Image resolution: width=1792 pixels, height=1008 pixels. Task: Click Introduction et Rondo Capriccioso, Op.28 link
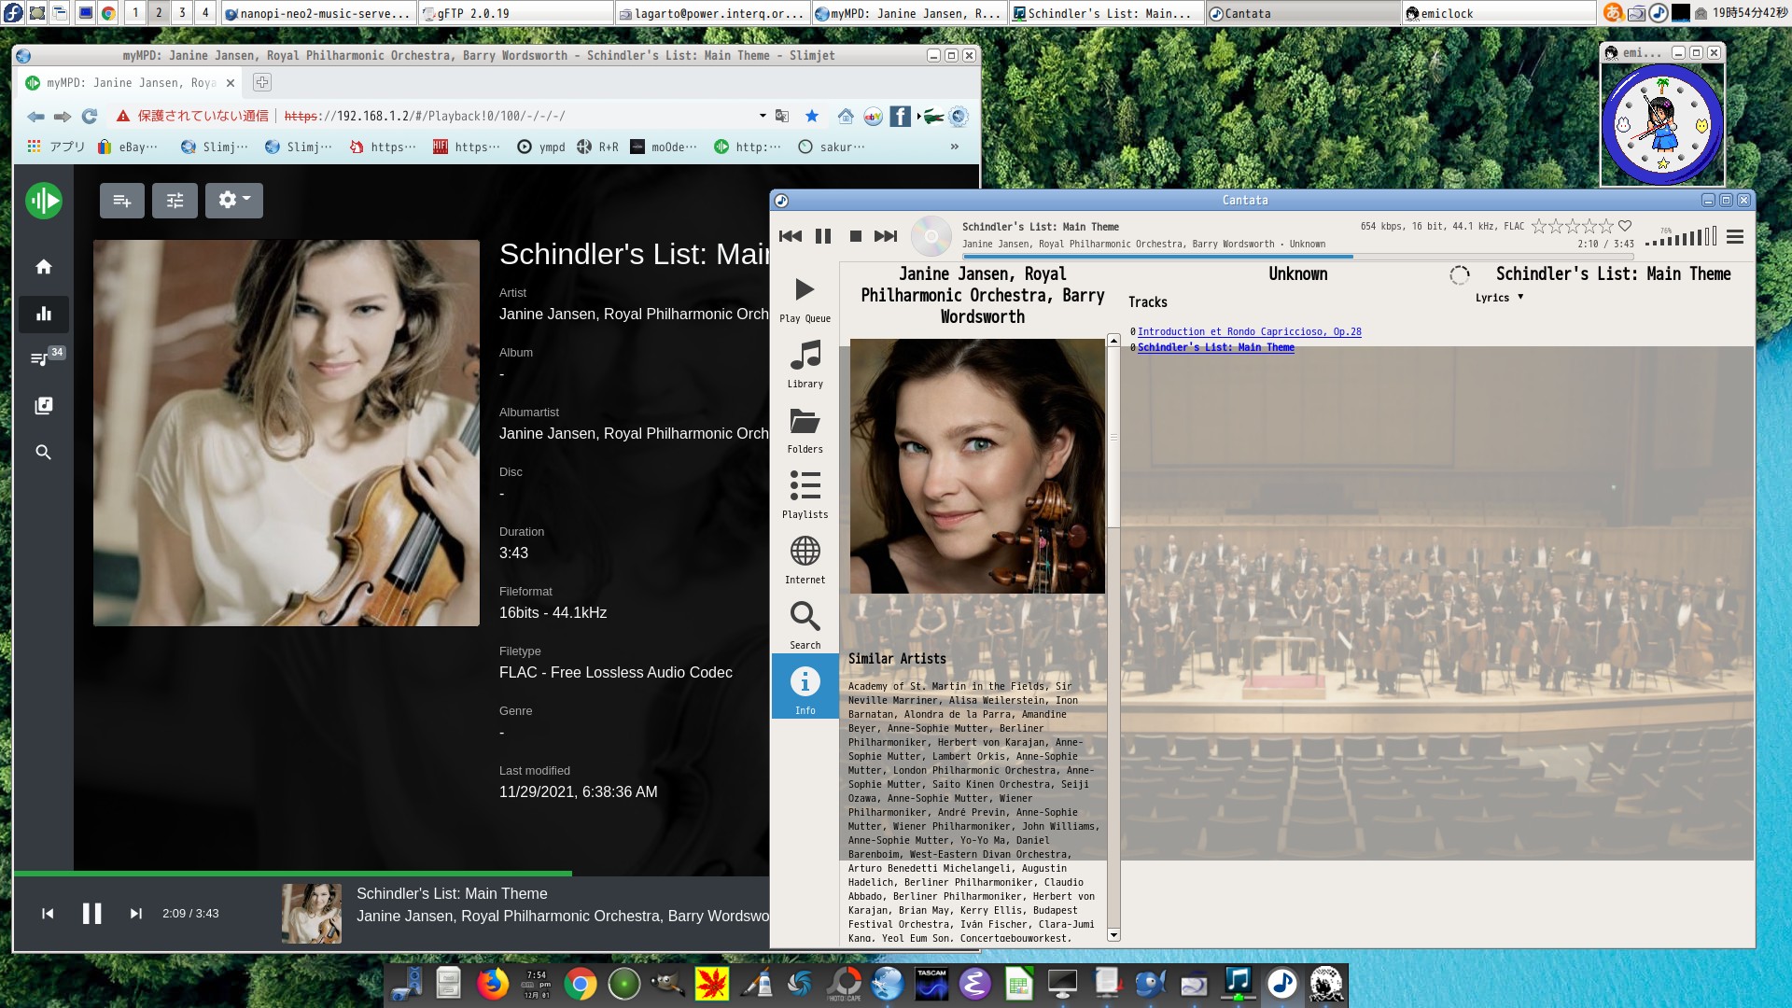point(1249,331)
